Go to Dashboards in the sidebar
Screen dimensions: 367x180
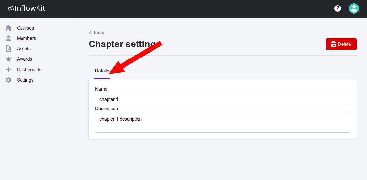[x=29, y=70]
